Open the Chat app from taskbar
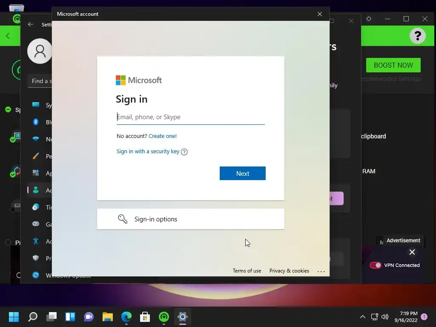Viewport: 436px width, 327px height. coord(89,317)
